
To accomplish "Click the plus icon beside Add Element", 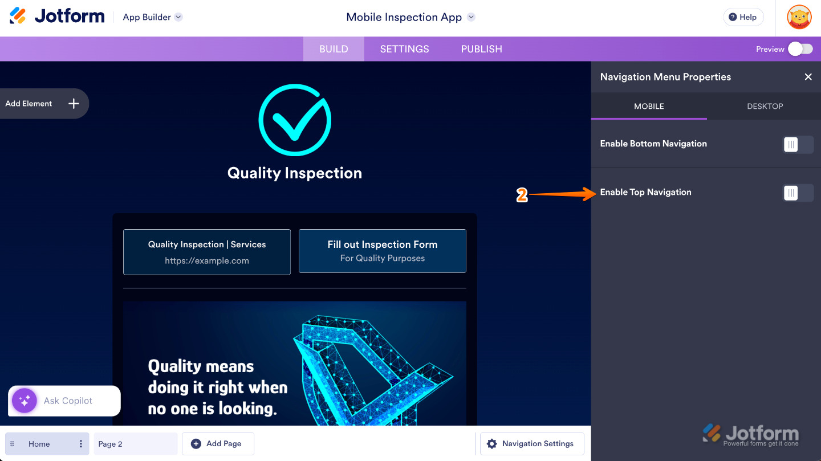I will [74, 104].
